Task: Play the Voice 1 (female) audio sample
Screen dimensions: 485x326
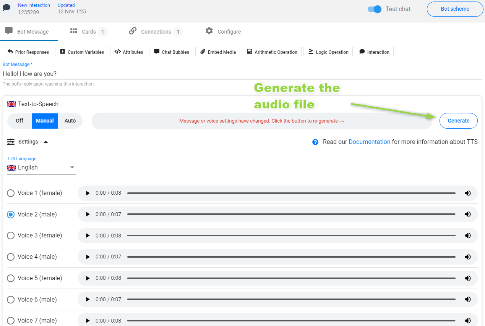Action: click(88, 193)
